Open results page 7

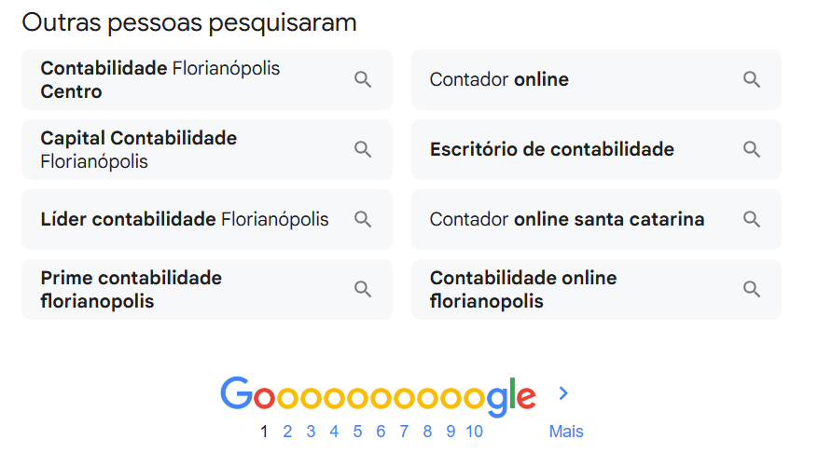click(x=404, y=432)
